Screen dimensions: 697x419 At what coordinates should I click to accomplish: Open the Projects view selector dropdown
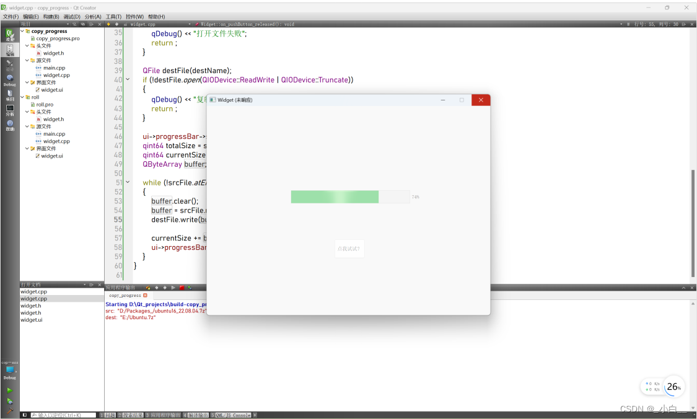[x=45, y=24]
